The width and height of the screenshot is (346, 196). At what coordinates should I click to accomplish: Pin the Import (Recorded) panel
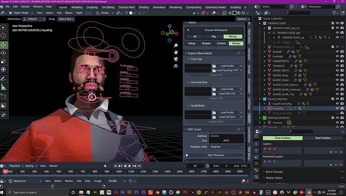click(238, 53)
